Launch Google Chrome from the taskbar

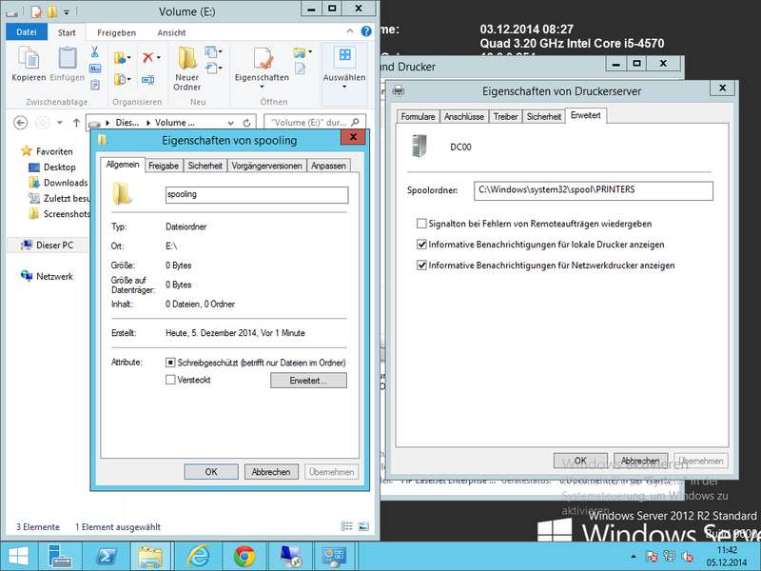pos(244,556)
